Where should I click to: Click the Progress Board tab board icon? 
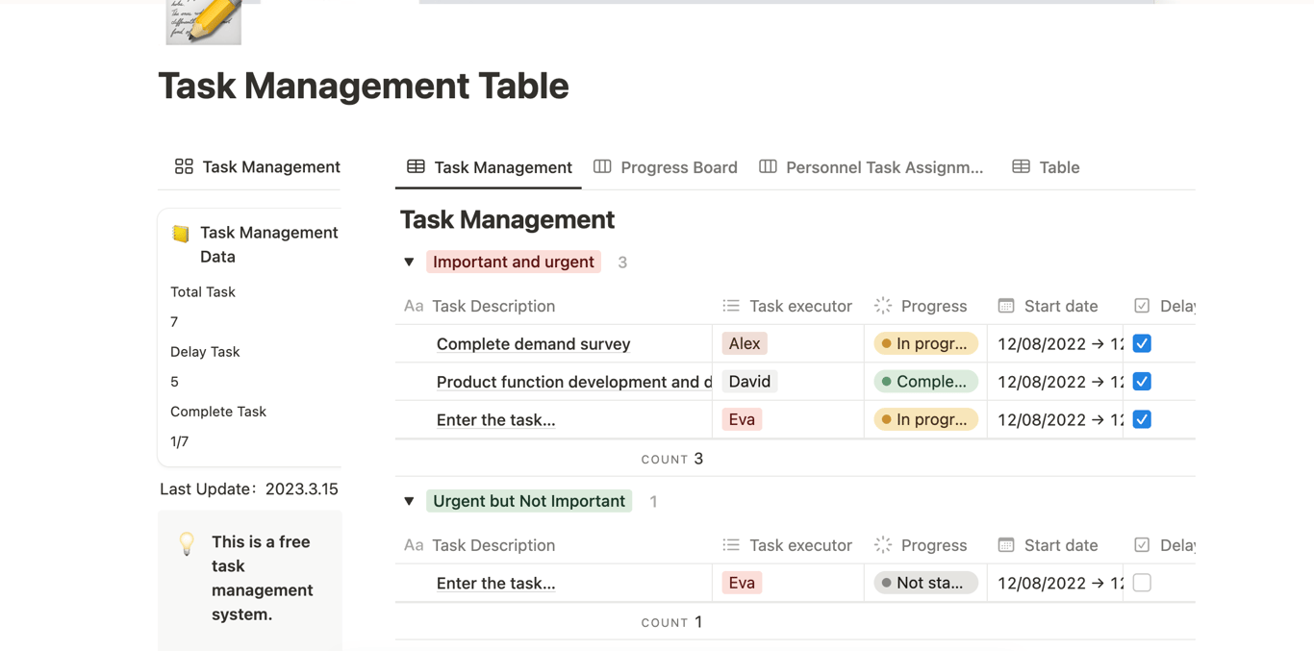click(x=602, y=166)
